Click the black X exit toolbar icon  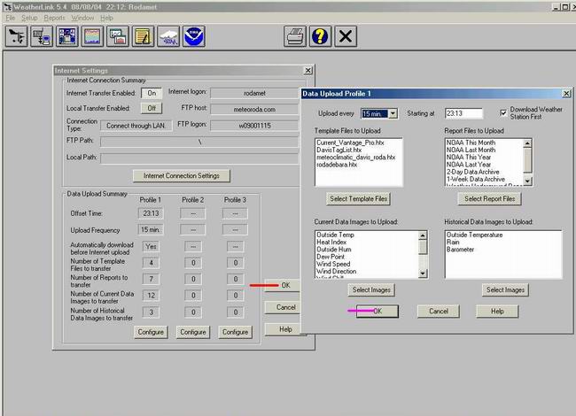(346, 36)
